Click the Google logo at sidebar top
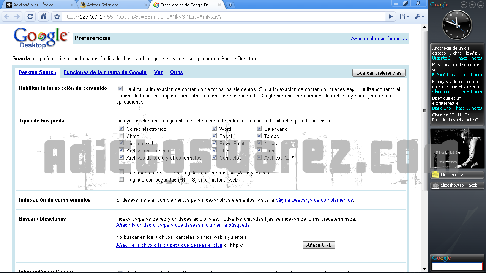The height and width of the screenshot is (273, 486). click(439, 5)
